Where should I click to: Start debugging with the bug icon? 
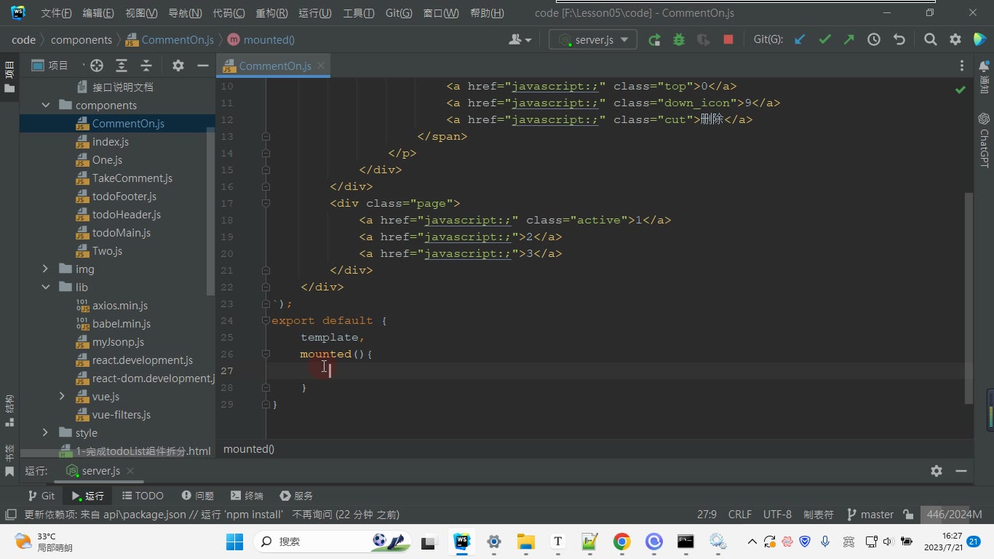(679, 40)
